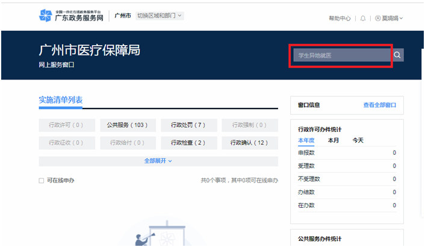Click the user avatar icon
This screenshot has height=247, width=425.
(377, 19)
